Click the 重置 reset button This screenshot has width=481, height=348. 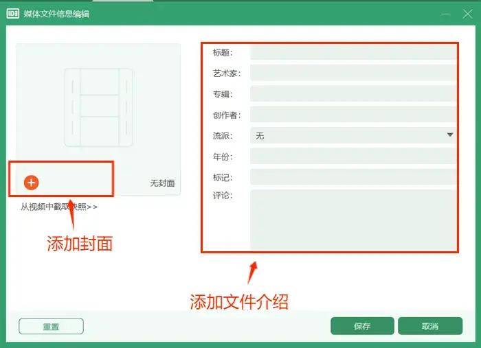(x=51, y=326)
